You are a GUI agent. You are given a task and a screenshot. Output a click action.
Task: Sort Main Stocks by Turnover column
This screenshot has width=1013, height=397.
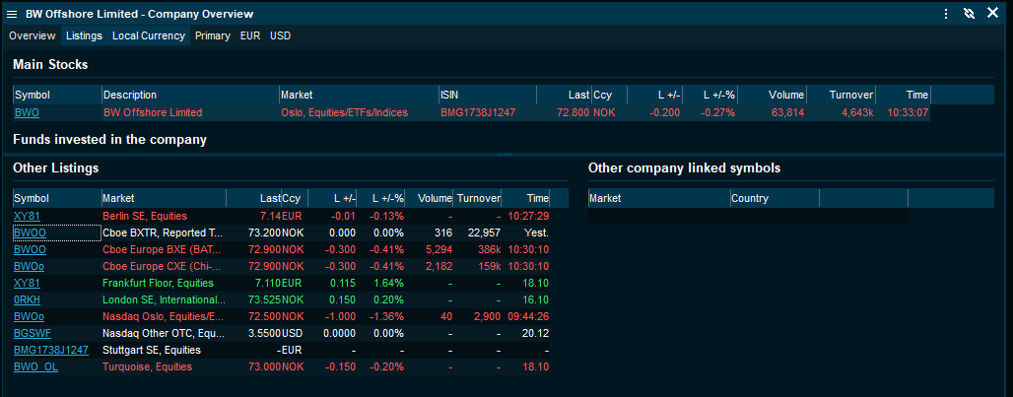click(850, 96)
